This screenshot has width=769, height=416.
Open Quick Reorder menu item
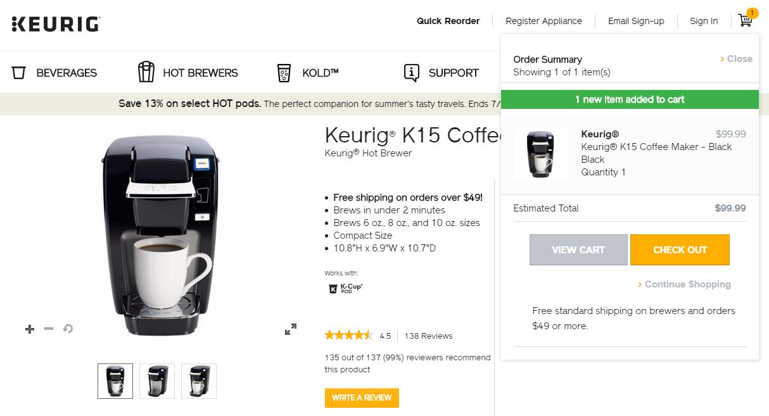point(448,21)
